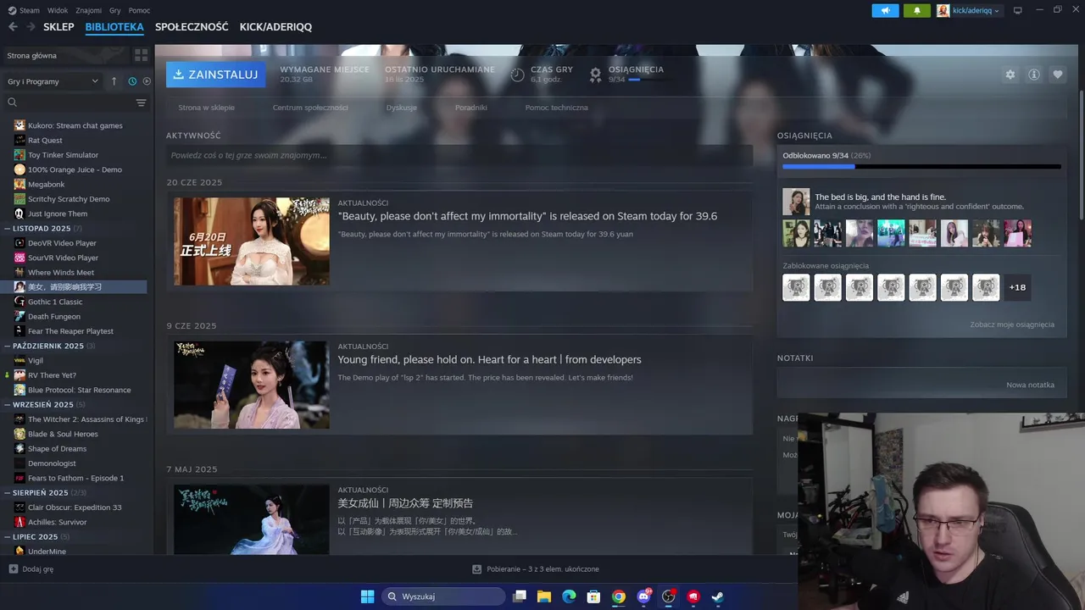Open File Explorer from taskbar
This screenshot has width=1085, height=610.
[x=544, y=596]
